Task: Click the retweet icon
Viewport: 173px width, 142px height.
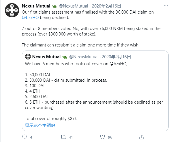Action: point(63,137)
